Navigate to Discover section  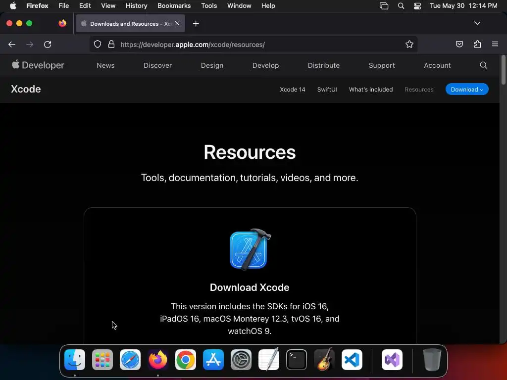point(157,65)
